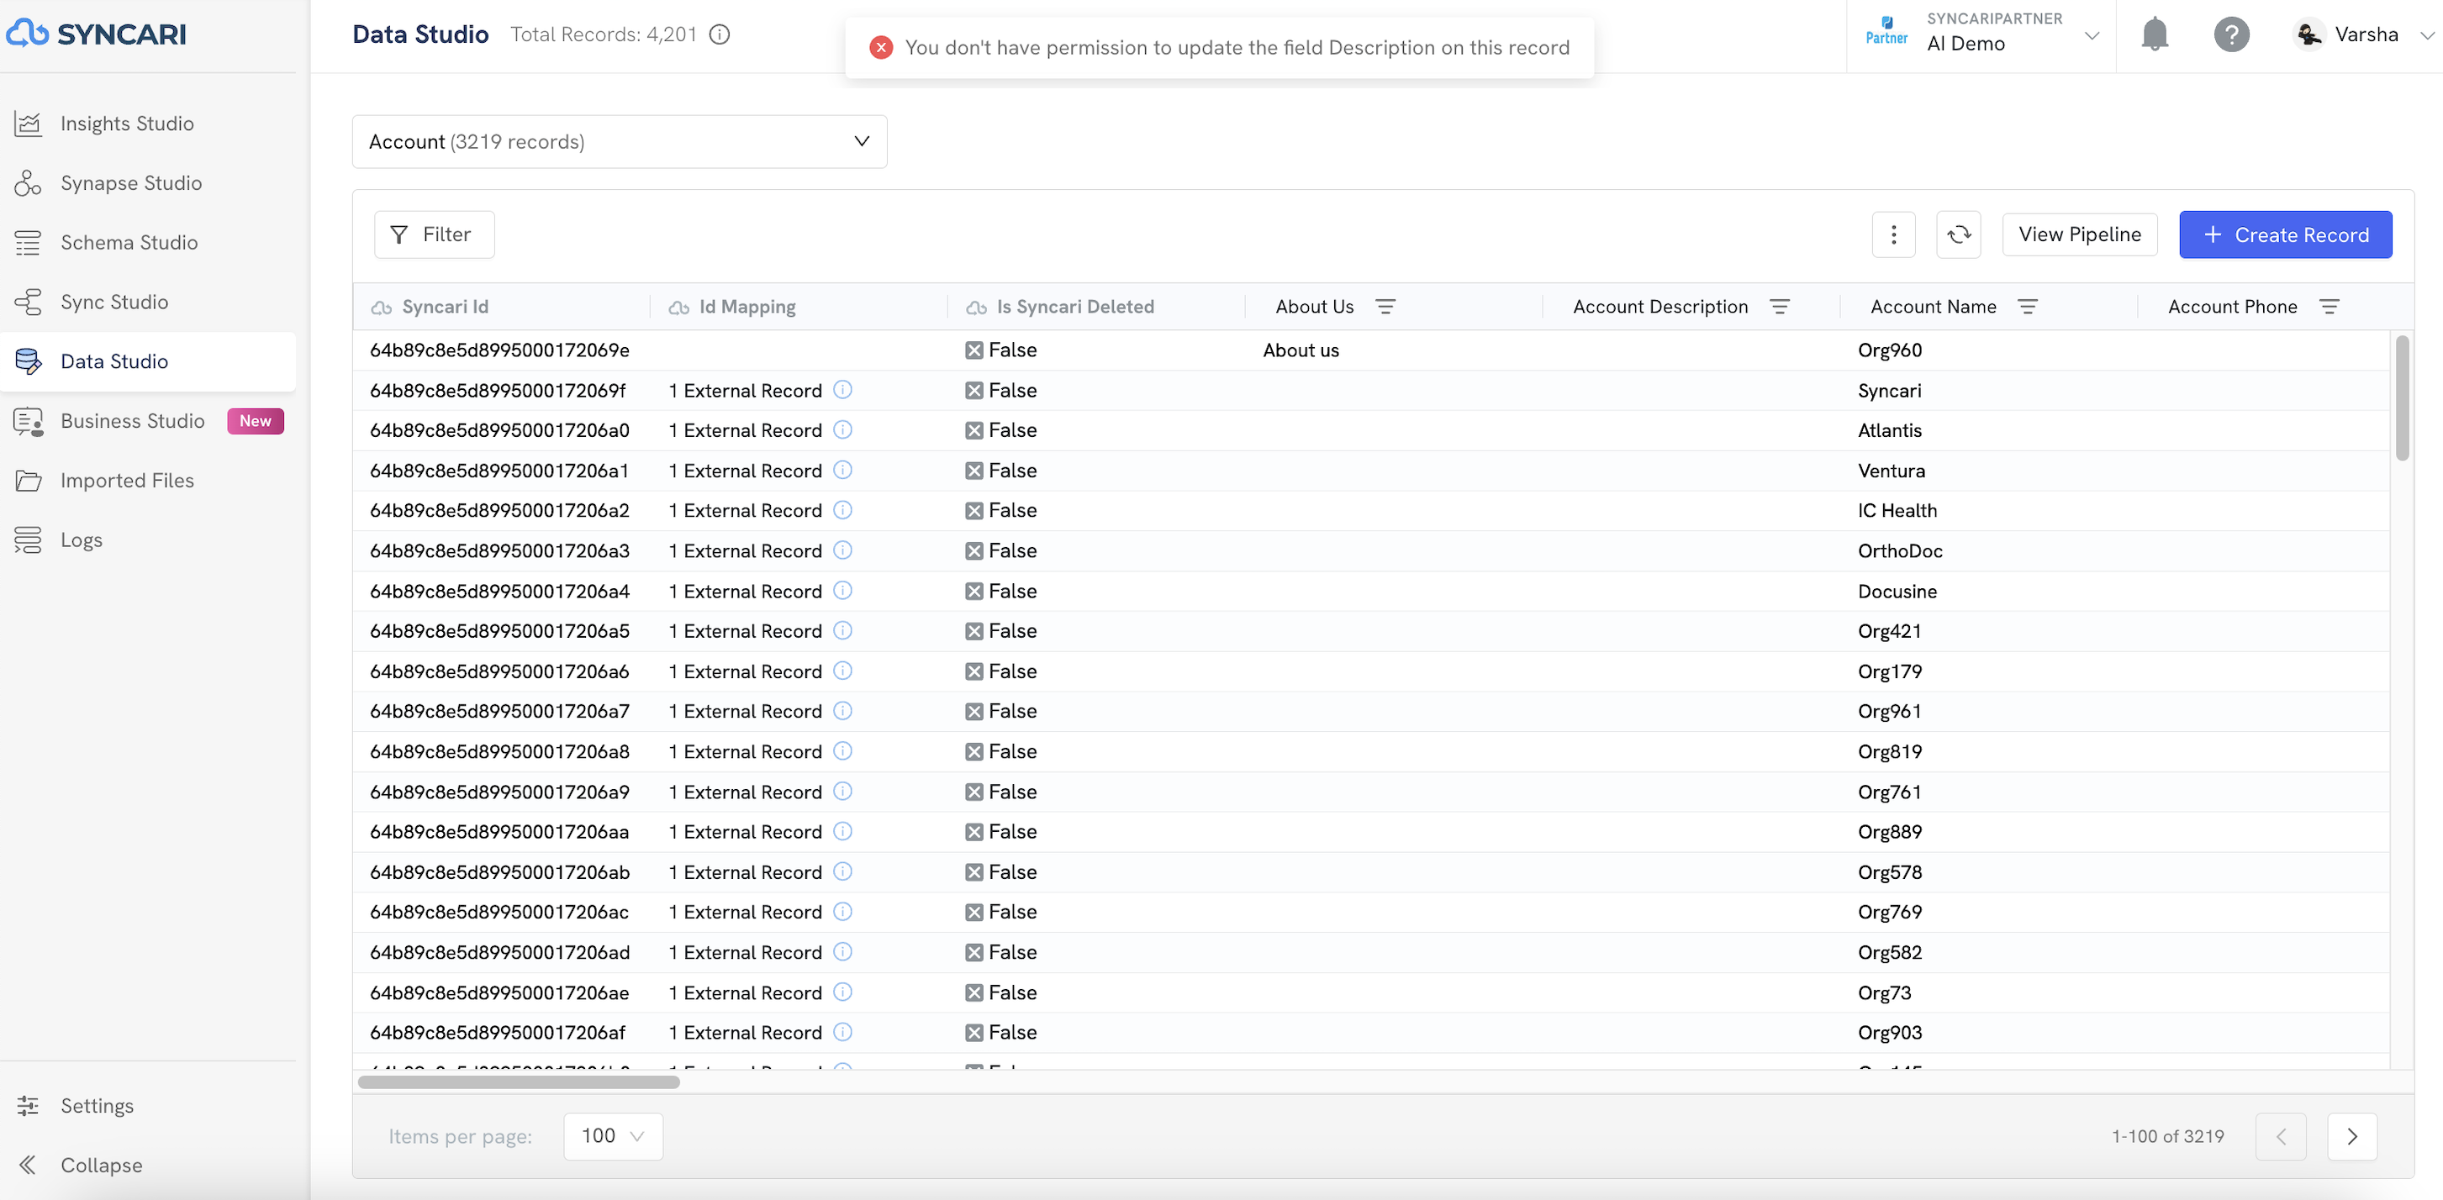Toggle Is Syncari Deleted for Ventura row
Viewport: 2443px width, 1200px height.
(974, 471)
